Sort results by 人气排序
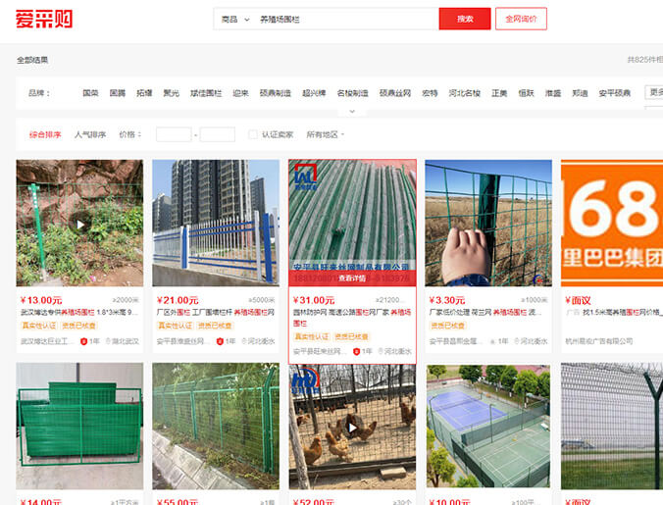Viewport: 663px width, 505px height. coord(90,134)
